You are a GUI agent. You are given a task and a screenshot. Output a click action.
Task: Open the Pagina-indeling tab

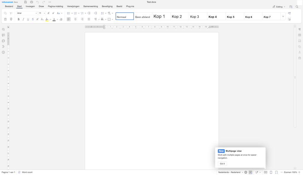(55, 7)
